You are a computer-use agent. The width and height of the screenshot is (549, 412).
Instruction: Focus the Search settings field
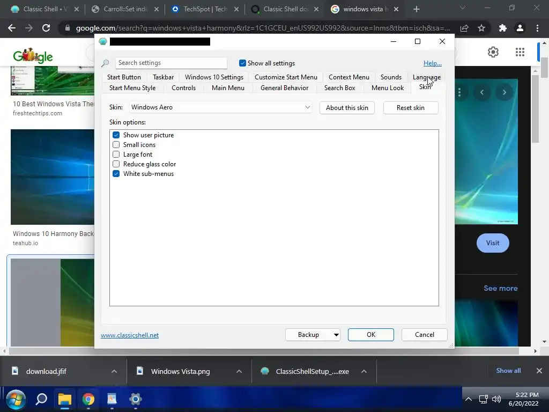171,63
